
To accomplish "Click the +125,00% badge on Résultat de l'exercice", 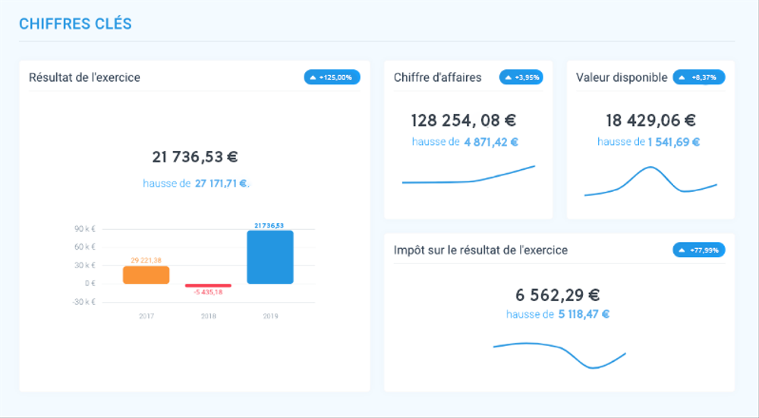I will pyautogui.click(x=332, y=77).
